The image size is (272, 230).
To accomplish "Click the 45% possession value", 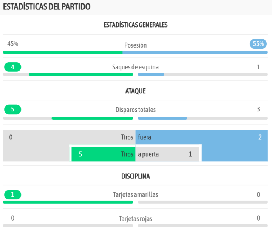I will [13, 44].
